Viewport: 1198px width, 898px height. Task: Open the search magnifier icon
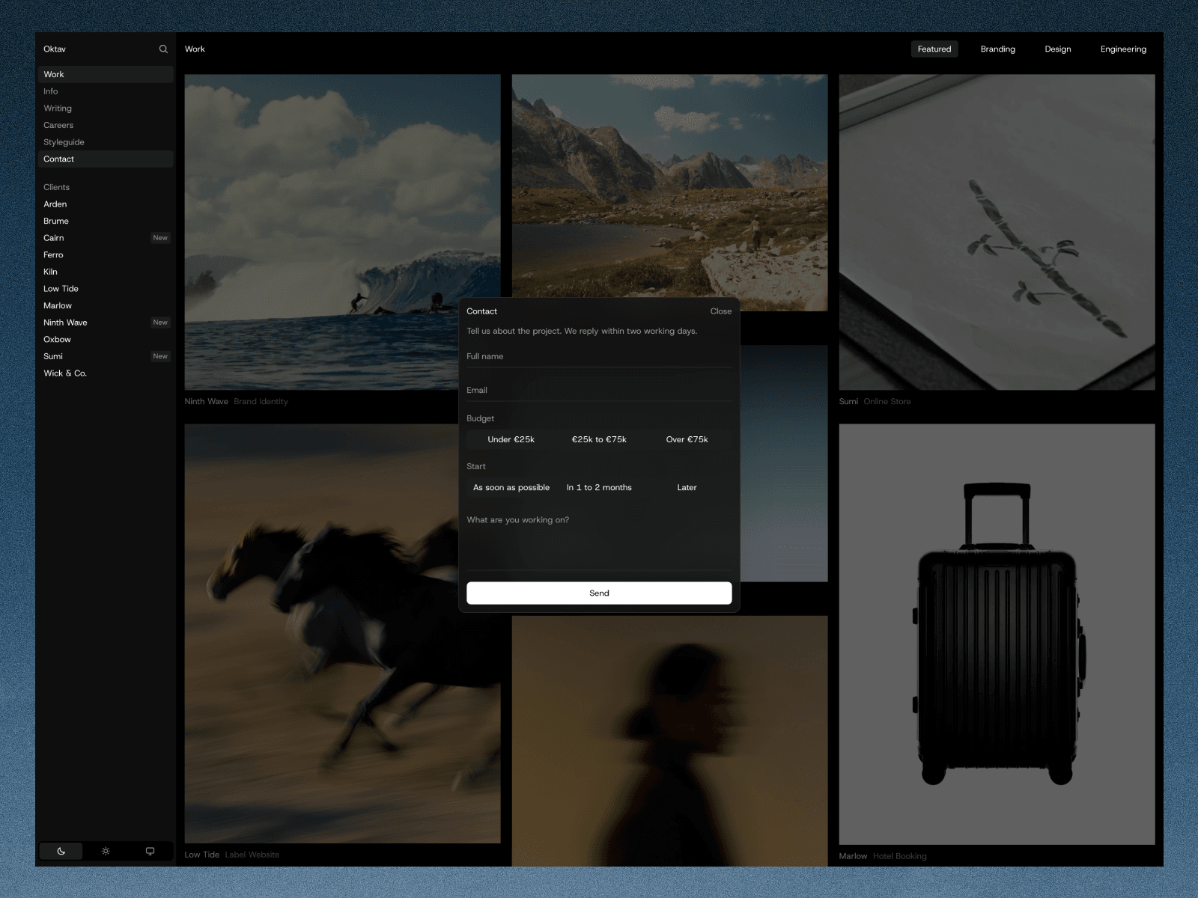163,49
